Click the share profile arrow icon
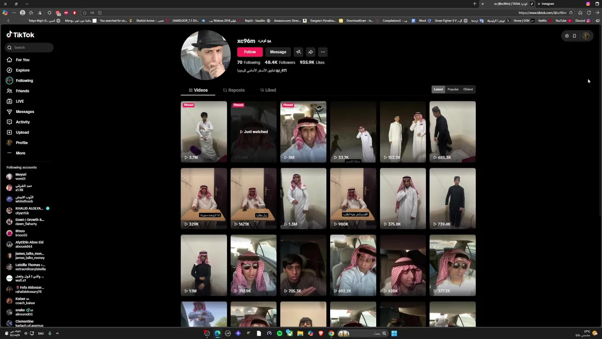This screenshot has height=339, width=602. point(310,52)
